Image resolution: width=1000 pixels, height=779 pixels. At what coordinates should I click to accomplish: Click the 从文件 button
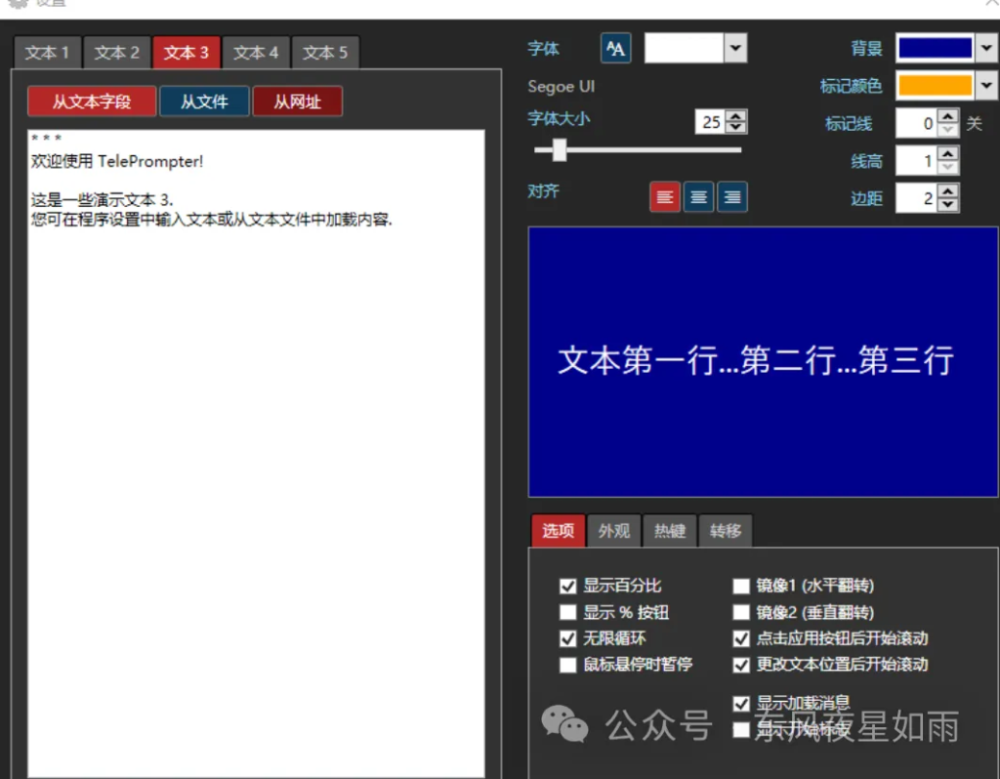(x=204, y=102)
